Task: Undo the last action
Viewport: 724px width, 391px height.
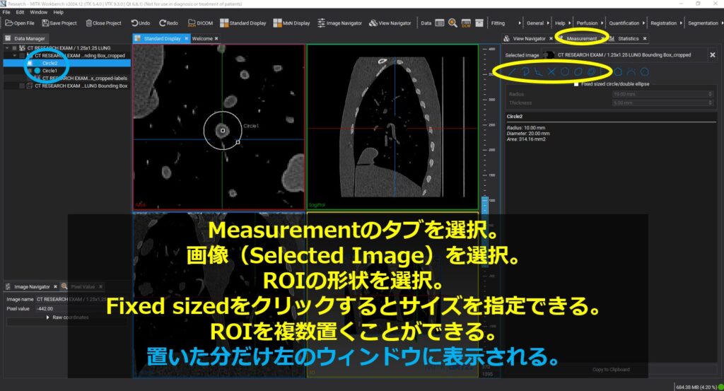Action: pyautogui.click(x=141, y=23)
